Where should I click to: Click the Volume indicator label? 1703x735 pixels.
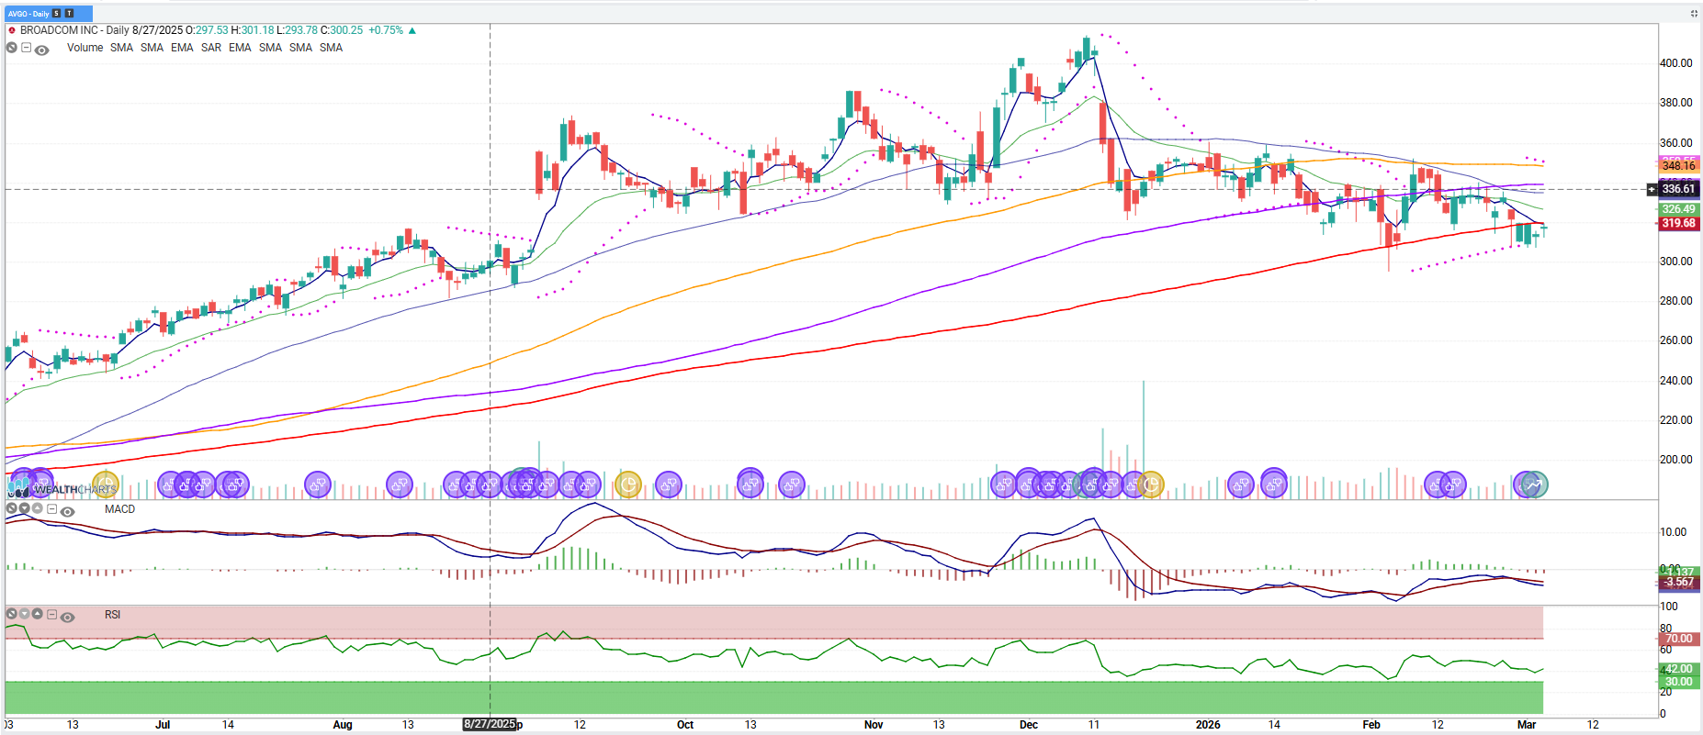point(85,48)
